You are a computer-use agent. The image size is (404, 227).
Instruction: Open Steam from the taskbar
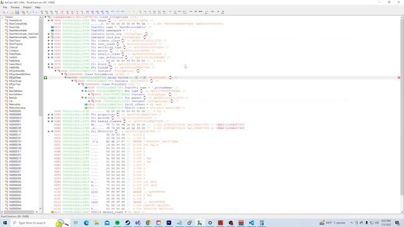click(x=128, y=223)
